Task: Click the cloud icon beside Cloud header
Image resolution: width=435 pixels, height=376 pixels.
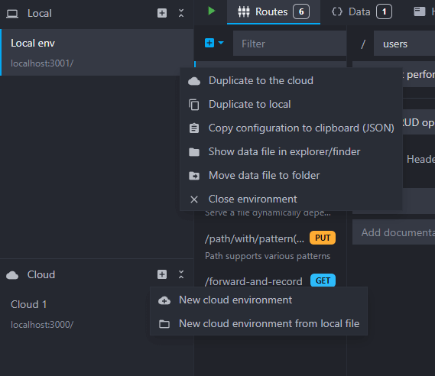Action: click(x=12, y=275)
